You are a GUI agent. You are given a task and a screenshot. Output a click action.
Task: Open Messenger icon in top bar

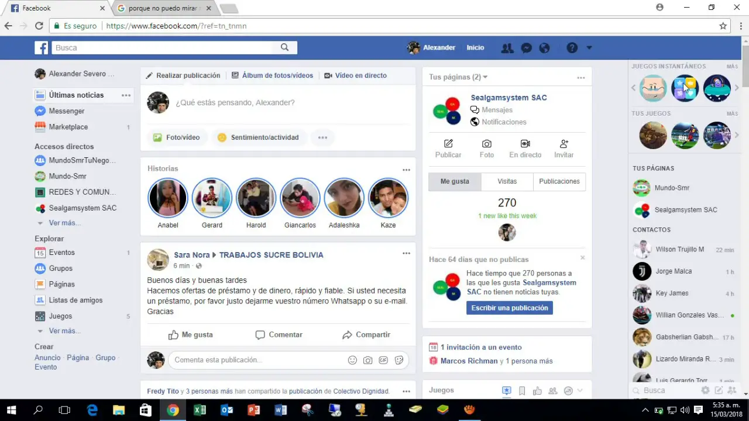(526, 48)
